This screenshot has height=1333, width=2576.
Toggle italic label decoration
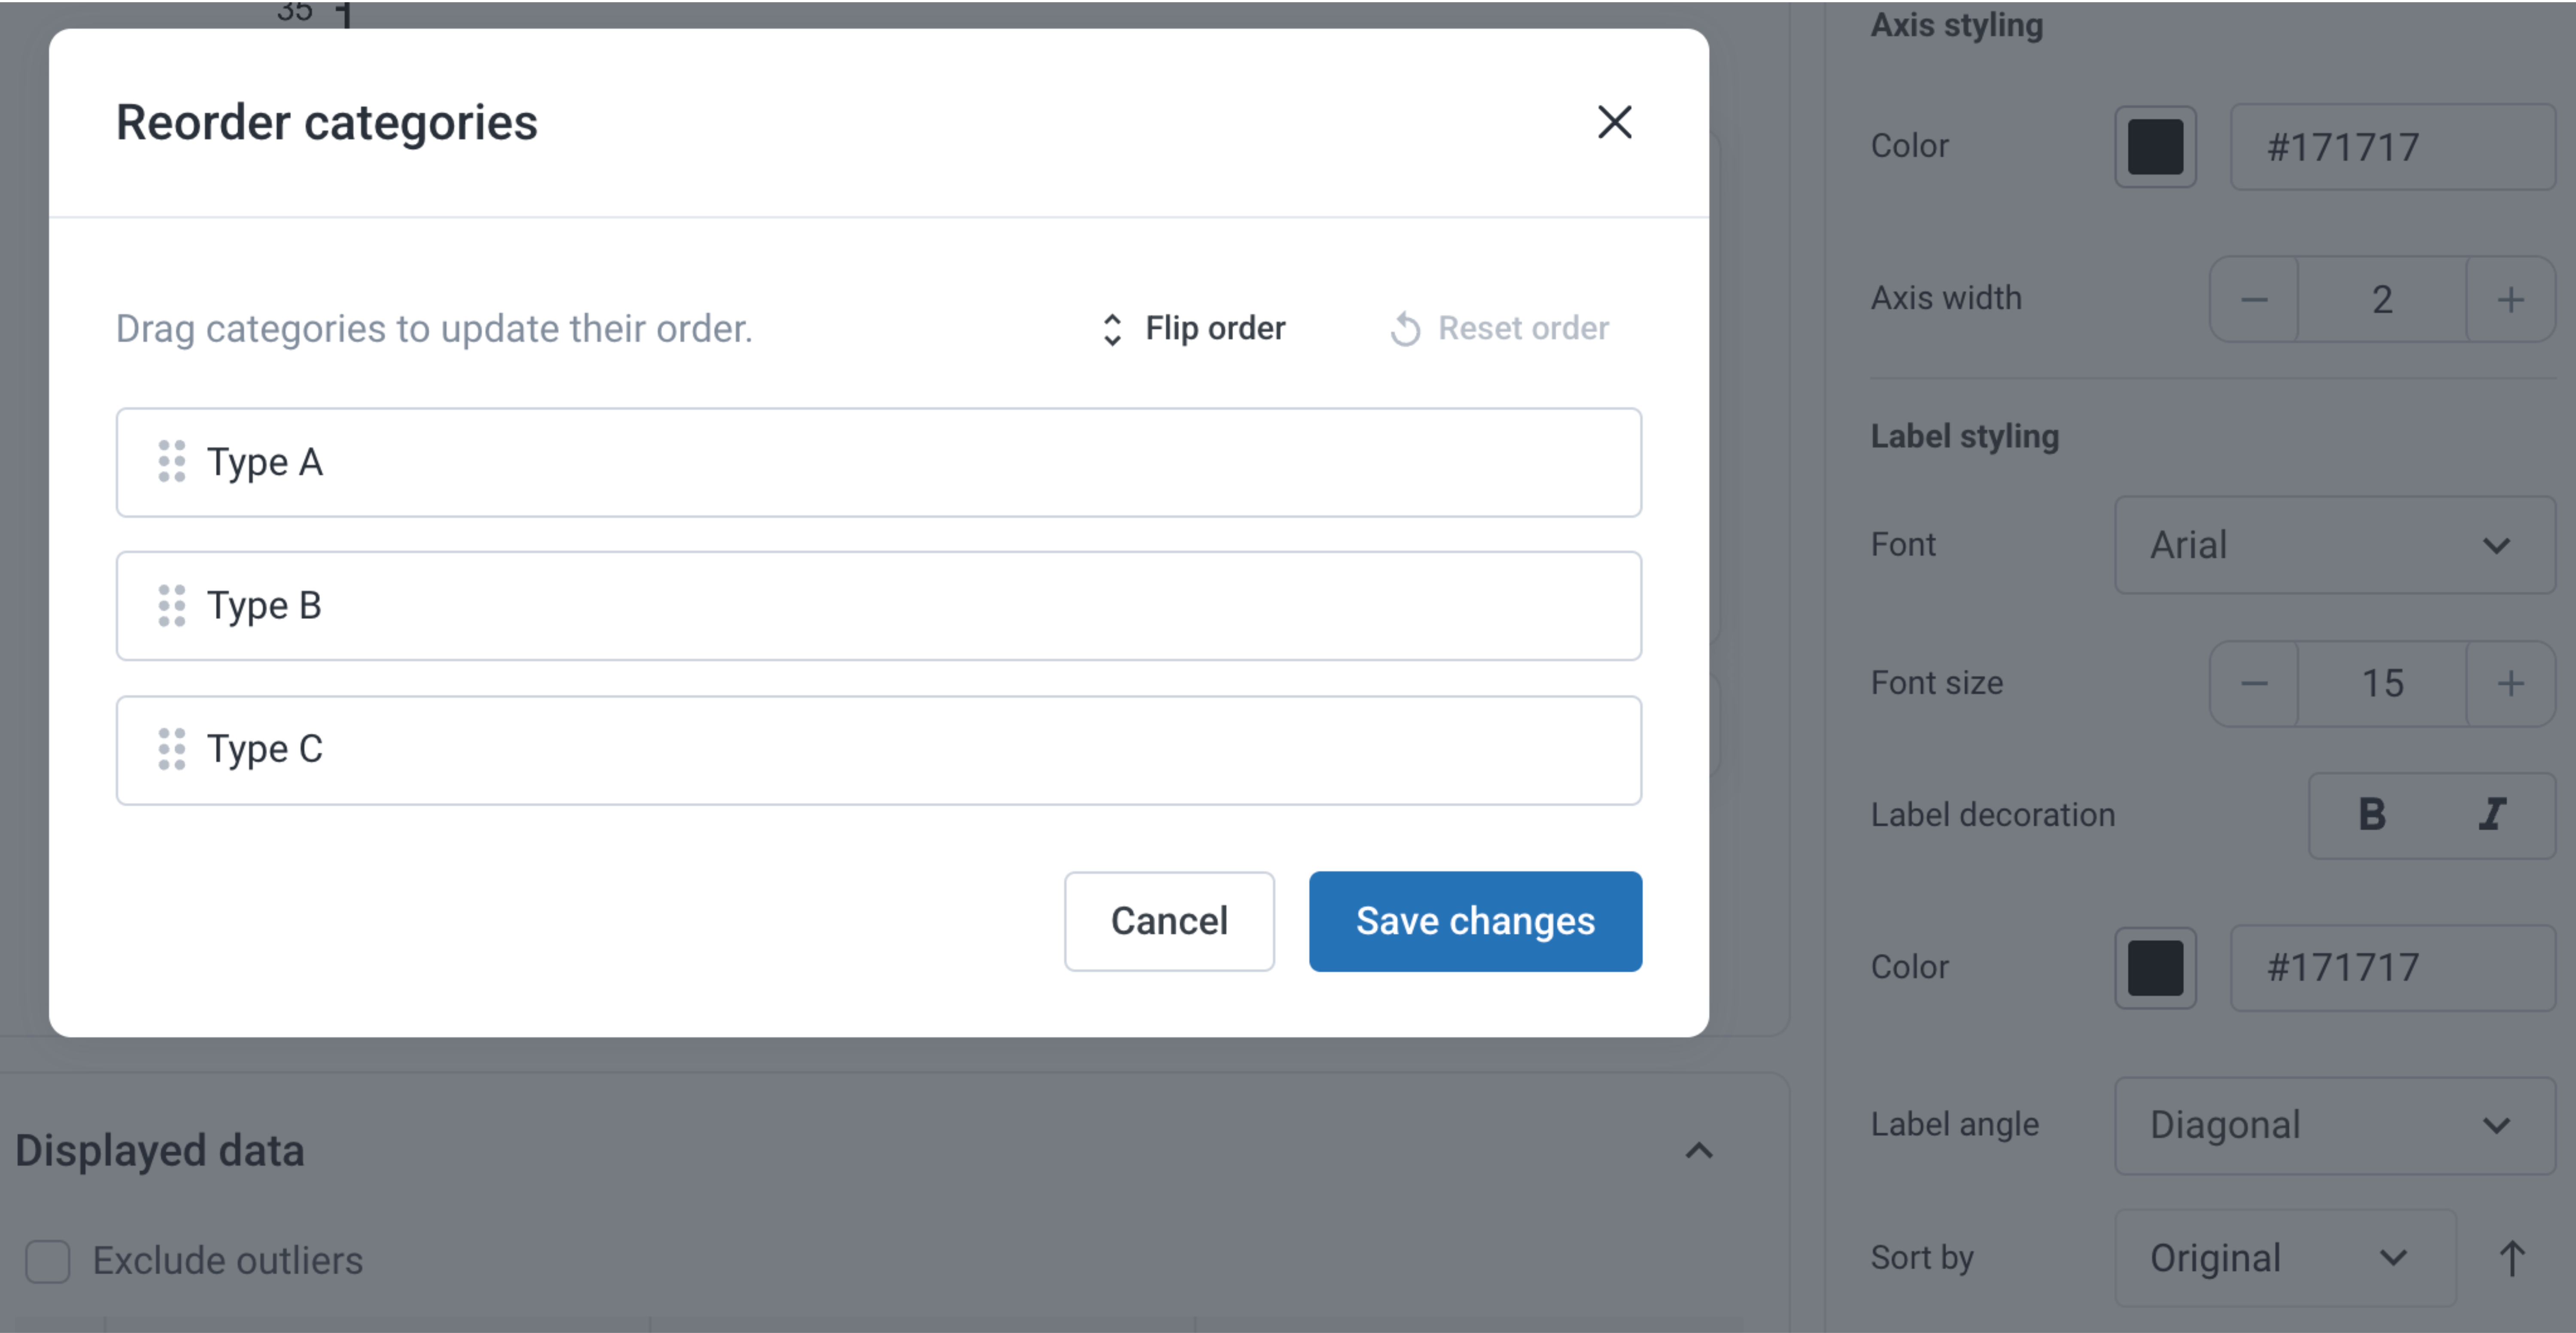(x=2493, y=815)
